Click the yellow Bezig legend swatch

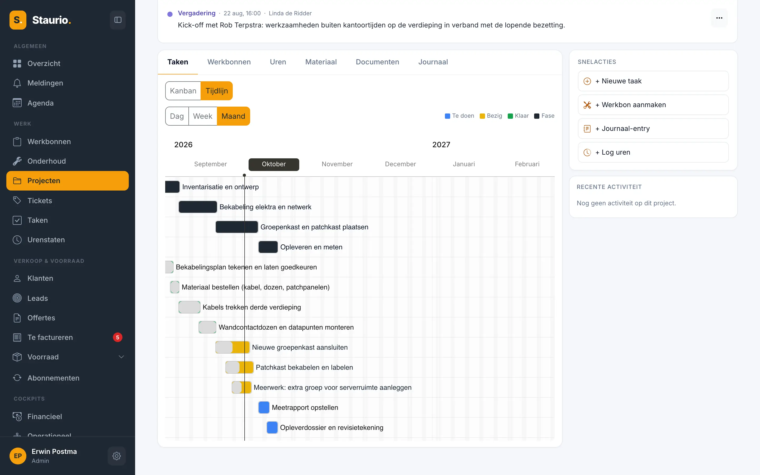482,116
